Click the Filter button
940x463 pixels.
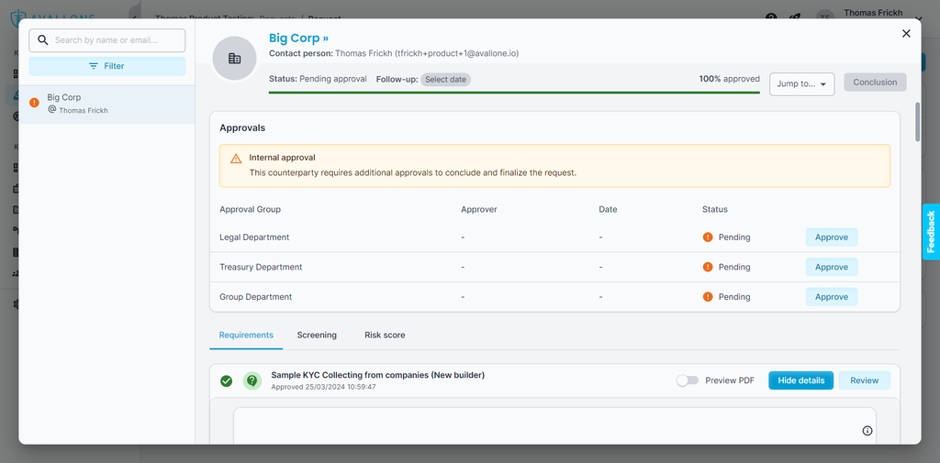click(107, 66)
